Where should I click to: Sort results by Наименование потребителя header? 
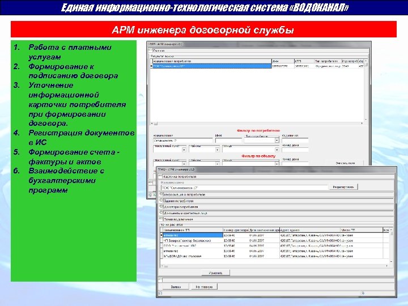tap(211, 61)
